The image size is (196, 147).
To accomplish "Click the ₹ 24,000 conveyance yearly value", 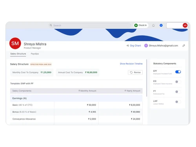I will 136,119.
